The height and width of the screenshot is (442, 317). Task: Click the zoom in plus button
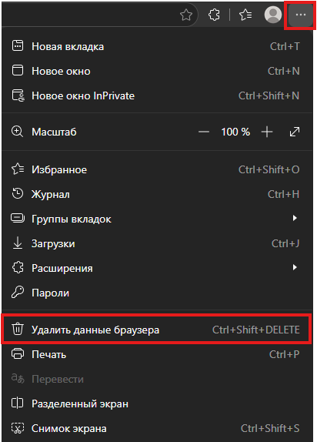pyautogui.click(x=266, y=132)
